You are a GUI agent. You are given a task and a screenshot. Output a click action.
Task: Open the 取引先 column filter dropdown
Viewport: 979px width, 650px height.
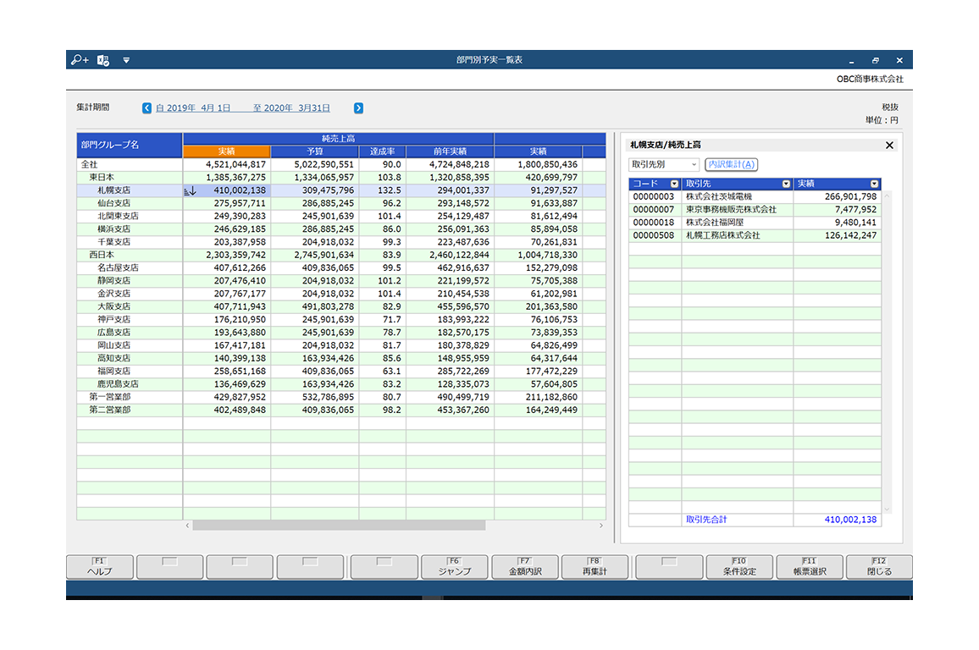click(x=786, y=184)
